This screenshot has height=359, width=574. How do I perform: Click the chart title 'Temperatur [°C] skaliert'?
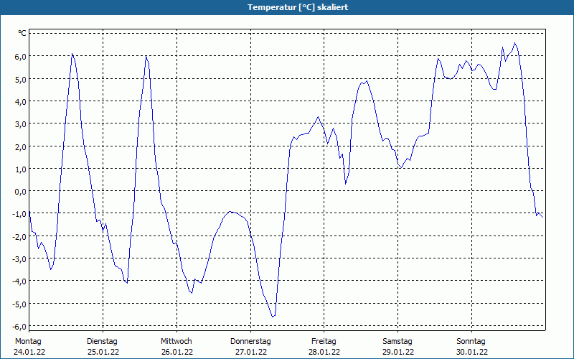[298, 7]
